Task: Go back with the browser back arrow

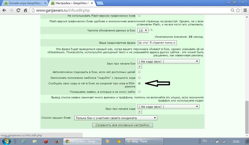Action: (x=4, y=10)
